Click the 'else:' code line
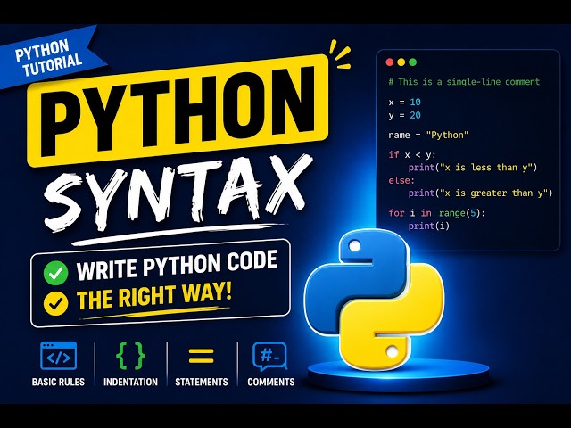Viewport: 571px width, 428px height. tap(401, 180)
